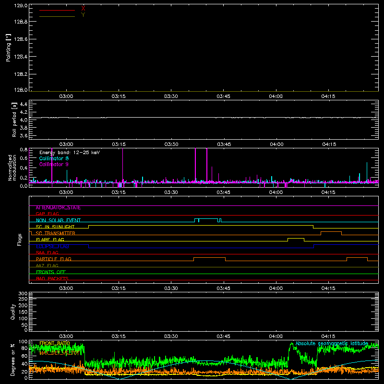Select the Normalized modulation axis title
The height and width of the screenshot is (384, 384).
point(12,168)
